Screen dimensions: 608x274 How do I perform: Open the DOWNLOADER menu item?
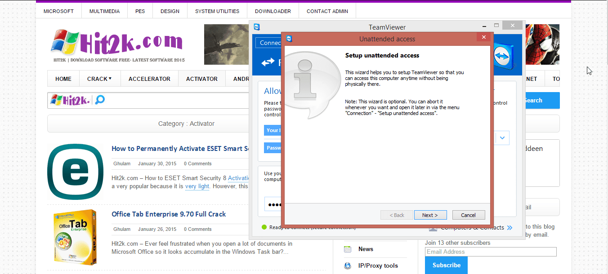pyautogui.click(x=273, y=11)
